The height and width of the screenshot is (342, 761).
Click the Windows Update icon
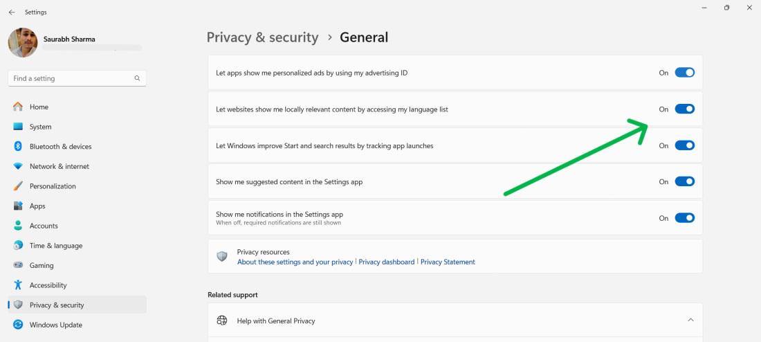[18, 325]
